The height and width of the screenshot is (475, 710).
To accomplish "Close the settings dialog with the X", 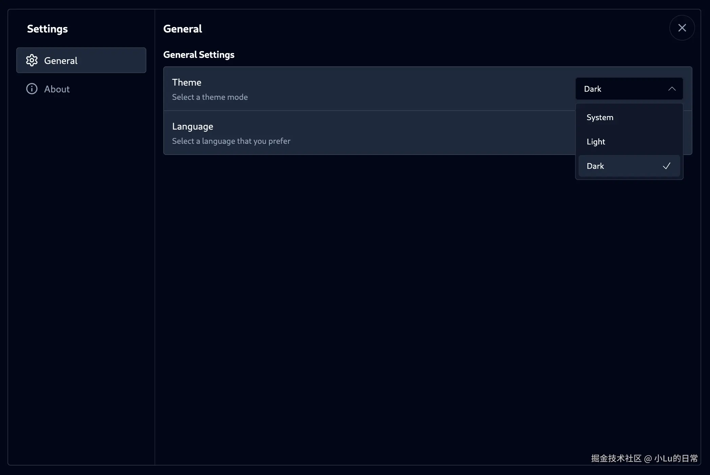I will (682, 28).
